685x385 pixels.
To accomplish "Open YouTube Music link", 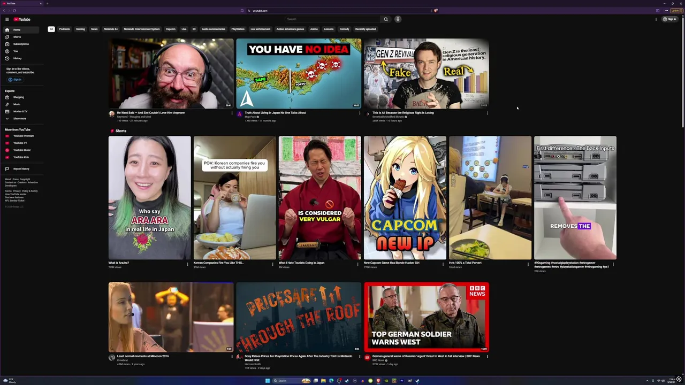I will click(x=21, y=150).
